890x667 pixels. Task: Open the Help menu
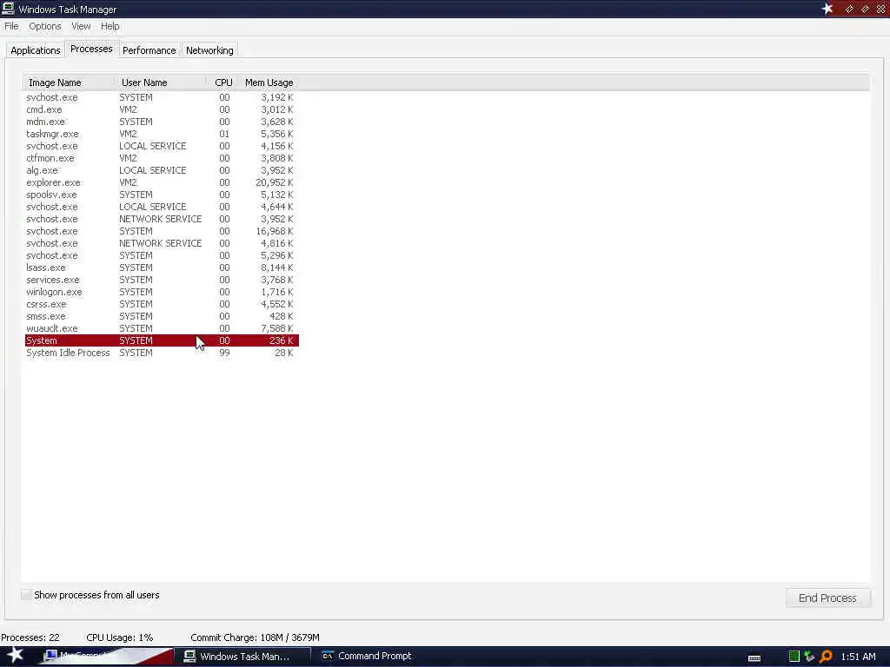coord(110,26)
